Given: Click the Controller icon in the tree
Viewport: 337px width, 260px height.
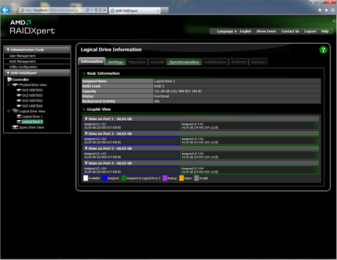Looking at the screenshot, I should pyautogui.click(x=9, y=80).
